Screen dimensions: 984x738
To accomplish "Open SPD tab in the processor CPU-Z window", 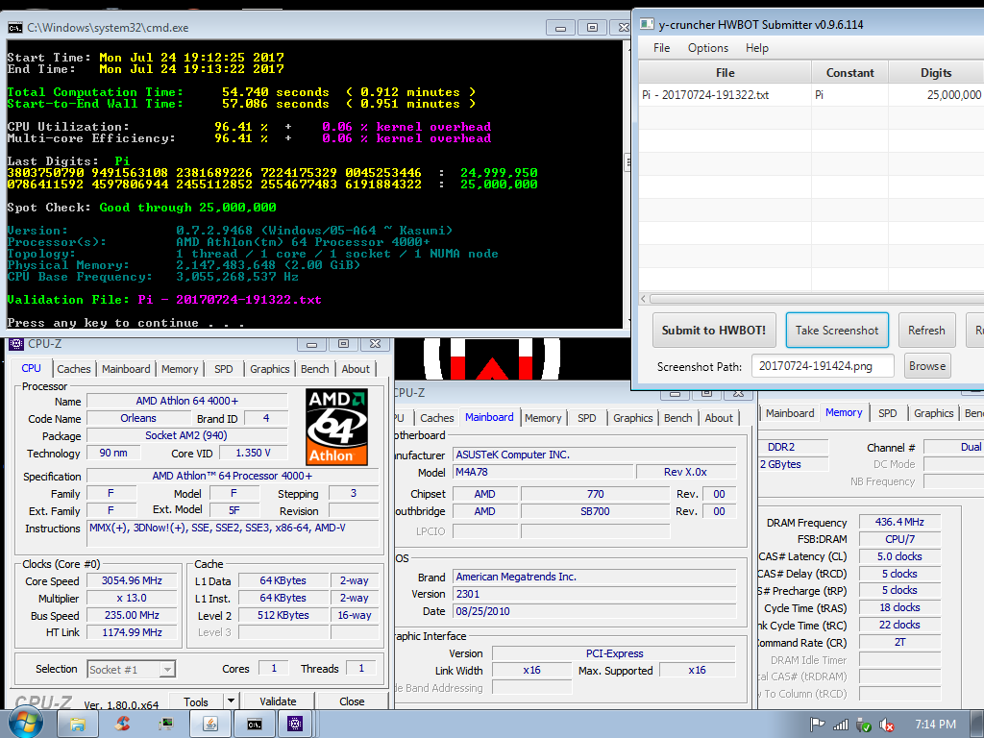I will [223, 369].
